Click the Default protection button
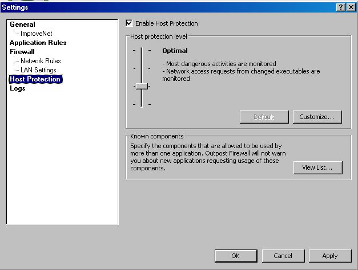 264,117
